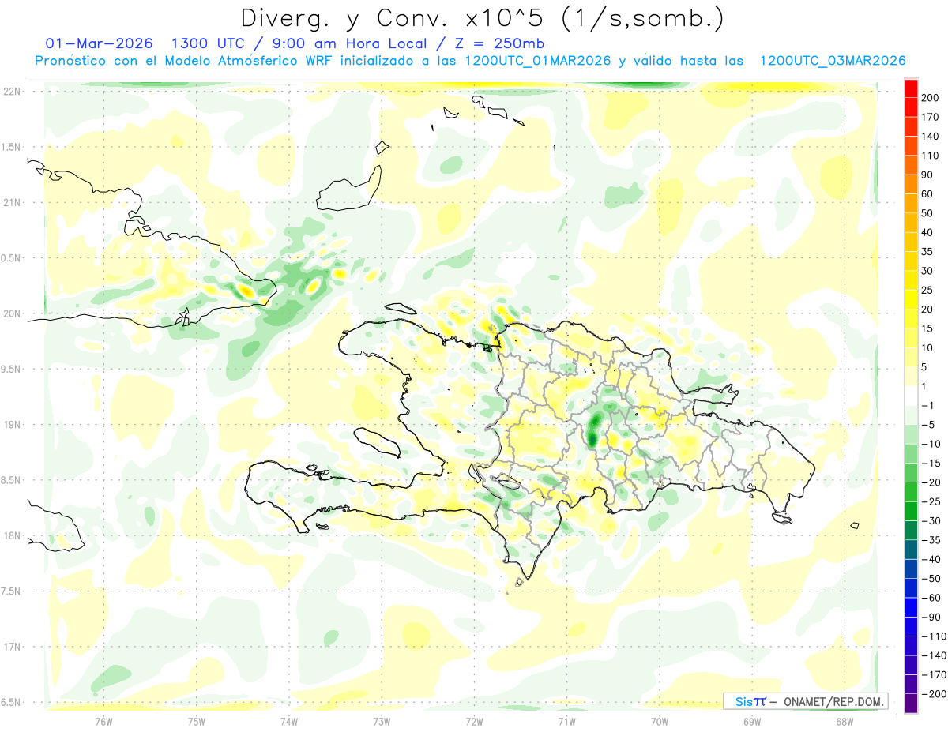Click the '6.5N' latitude label
Image resolution: width=948 pixels, height=732 pixels.
[x=11, y=702]
